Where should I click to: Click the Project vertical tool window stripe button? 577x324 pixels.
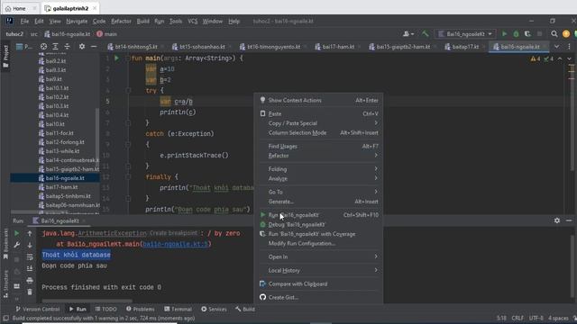pyautogui.click(x=5, y=56)
